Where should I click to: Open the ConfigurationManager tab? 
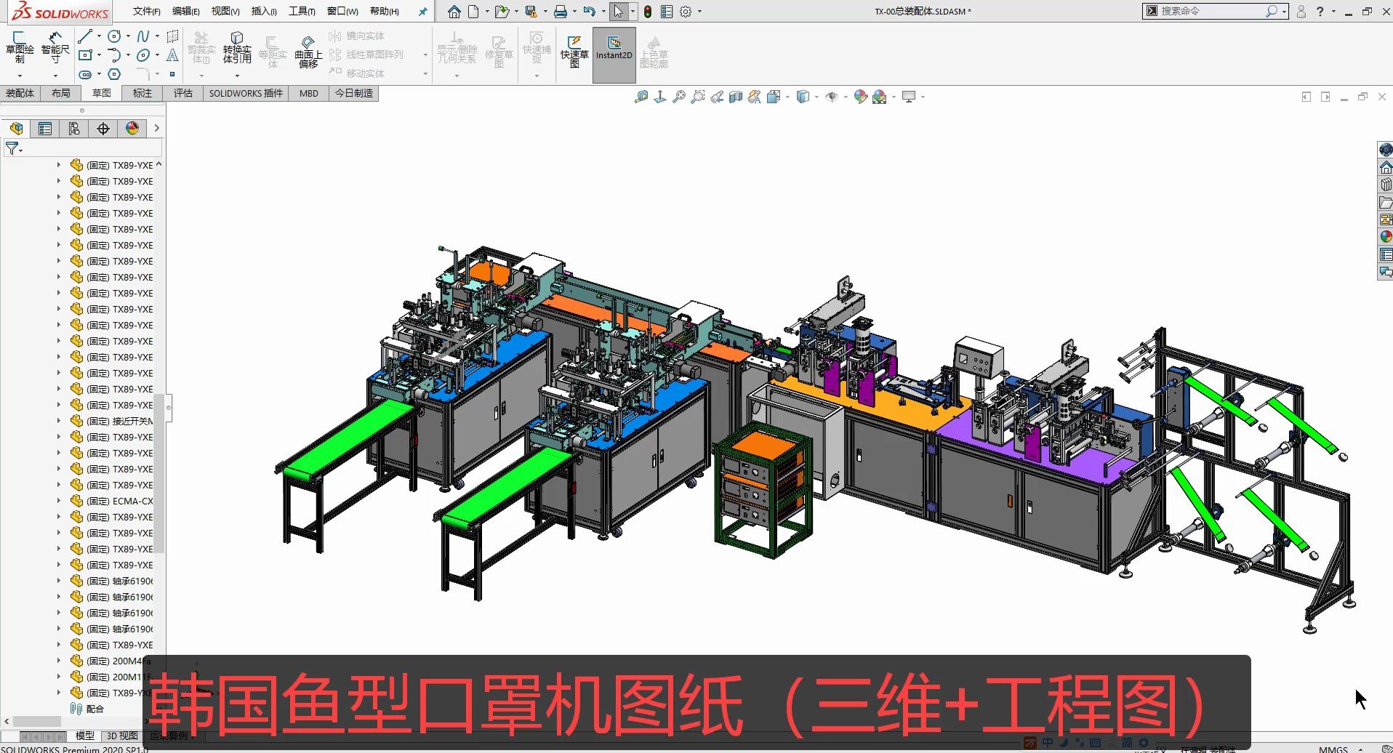(x=74, y=129)
